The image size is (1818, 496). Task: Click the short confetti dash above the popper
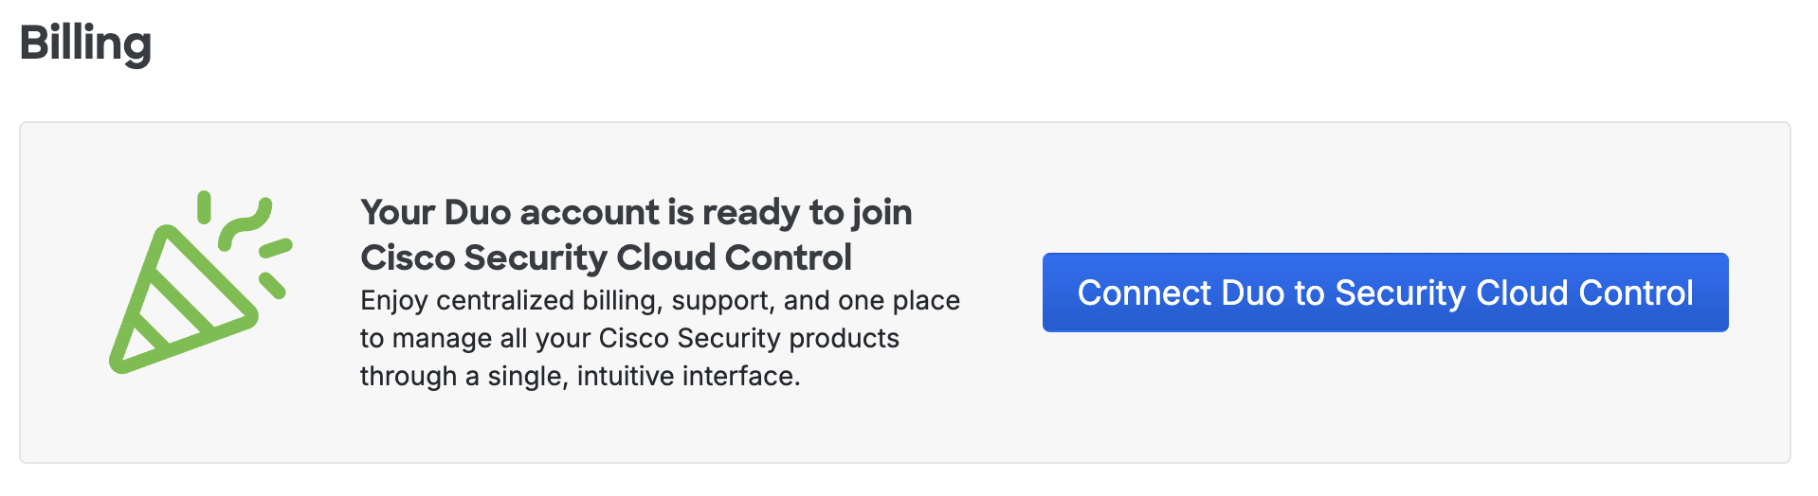point(204,206)
